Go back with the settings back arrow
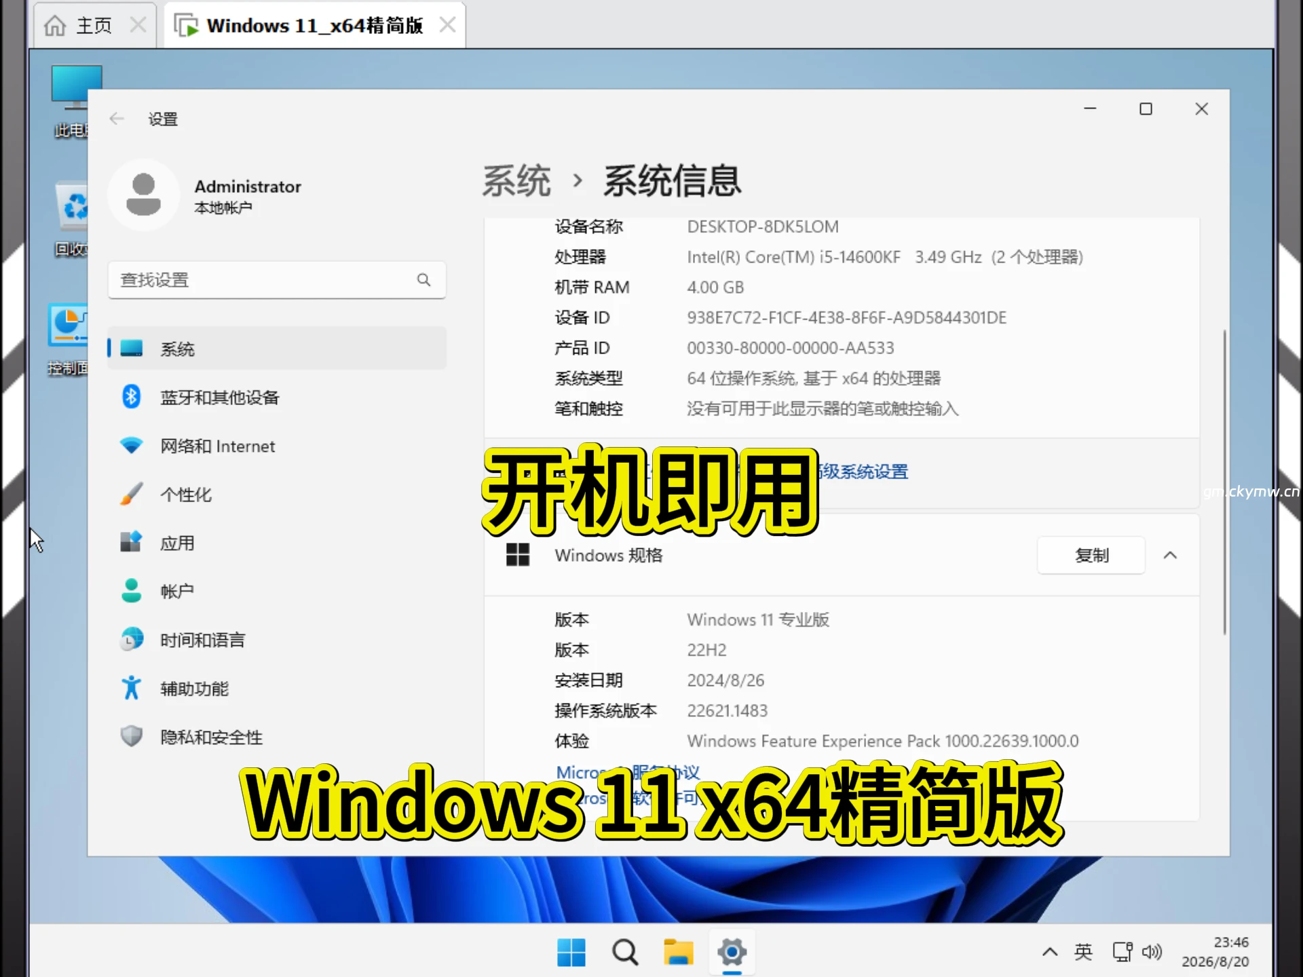 pyautogui.click(x=117, y=119)
